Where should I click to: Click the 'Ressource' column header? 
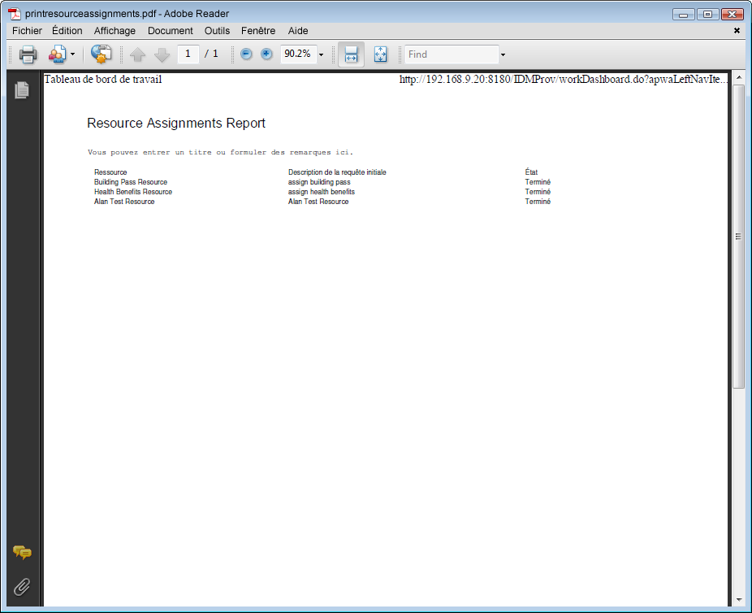click(110, 172)
